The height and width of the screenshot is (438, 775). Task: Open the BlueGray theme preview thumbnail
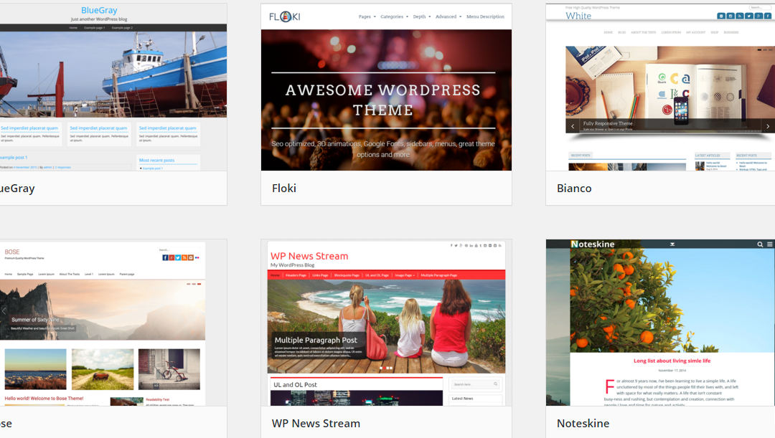point(113,87)
